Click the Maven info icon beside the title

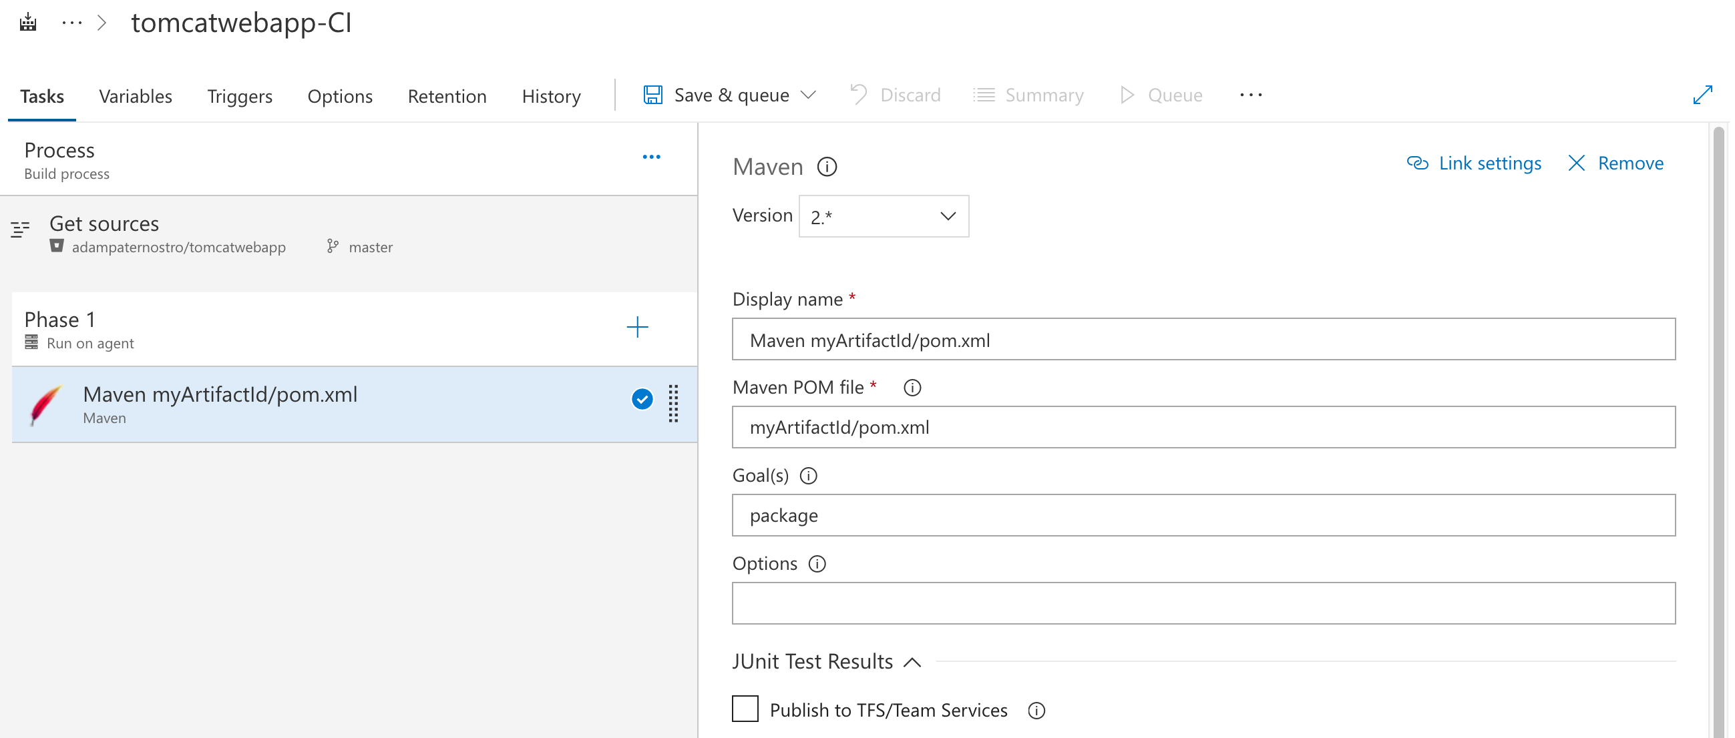click(826, 166)
